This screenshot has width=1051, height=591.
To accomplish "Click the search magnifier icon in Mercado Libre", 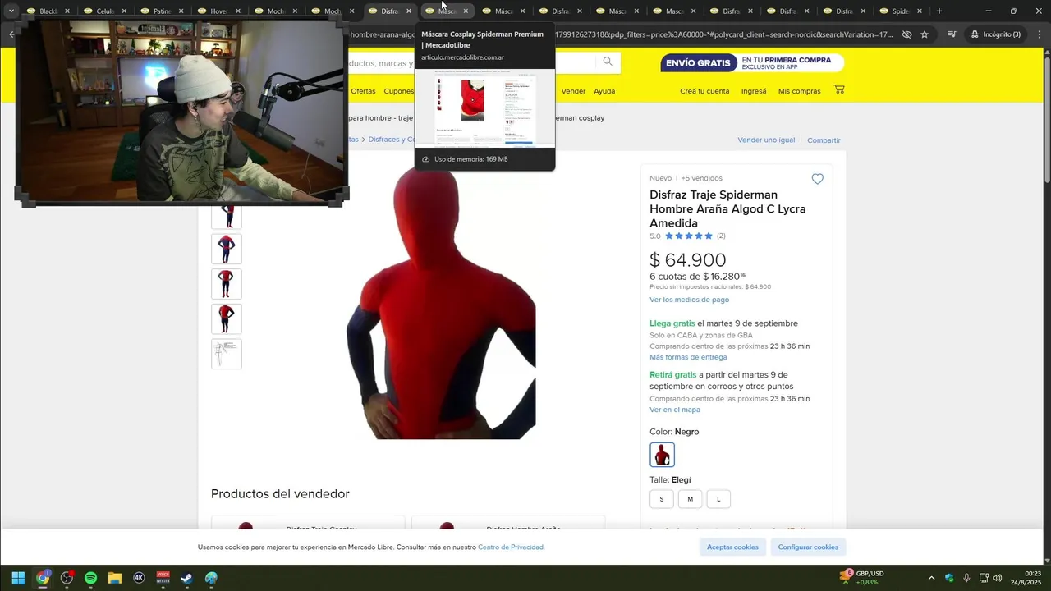I will point(608,62).
